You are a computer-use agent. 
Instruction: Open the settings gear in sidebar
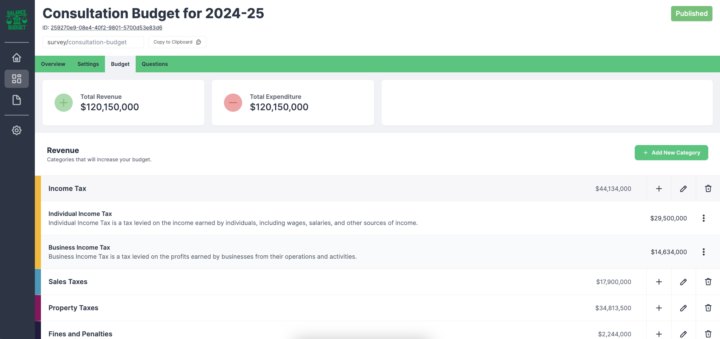(x=17, y=130)
